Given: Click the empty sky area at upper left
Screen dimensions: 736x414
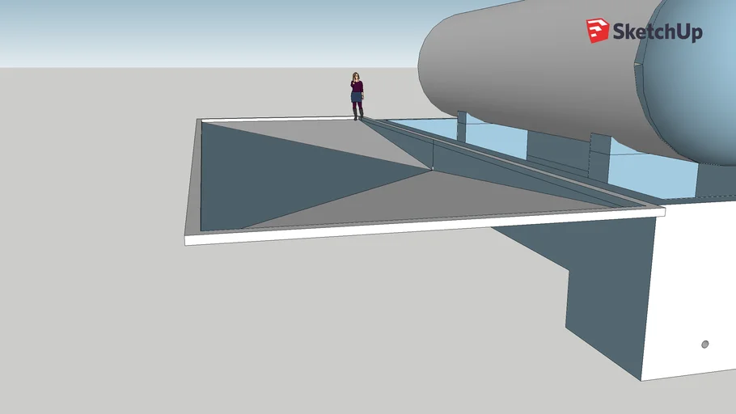Looking at the screenshot, I should pyautogui.click(x=121, y=32).
